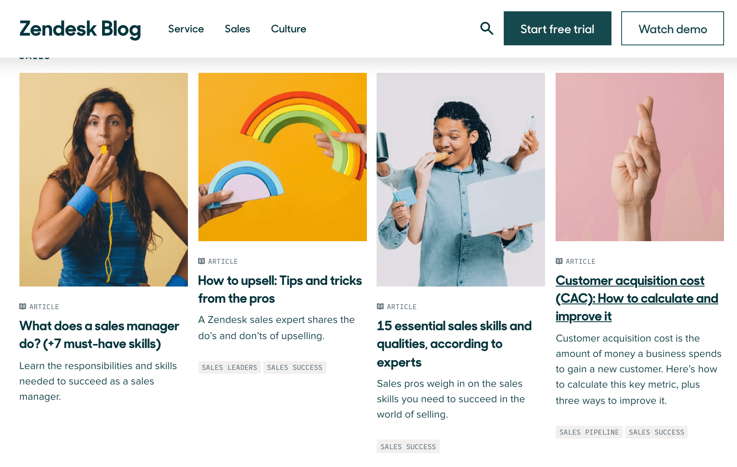Click the Watch demo button
Image resolution: width=737 pixels, height=467 pixels.
(x=672, y=28)
